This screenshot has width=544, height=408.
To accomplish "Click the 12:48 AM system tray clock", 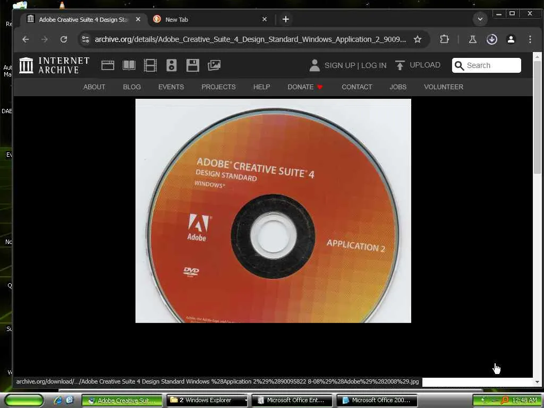I will (x=524, y=401).
